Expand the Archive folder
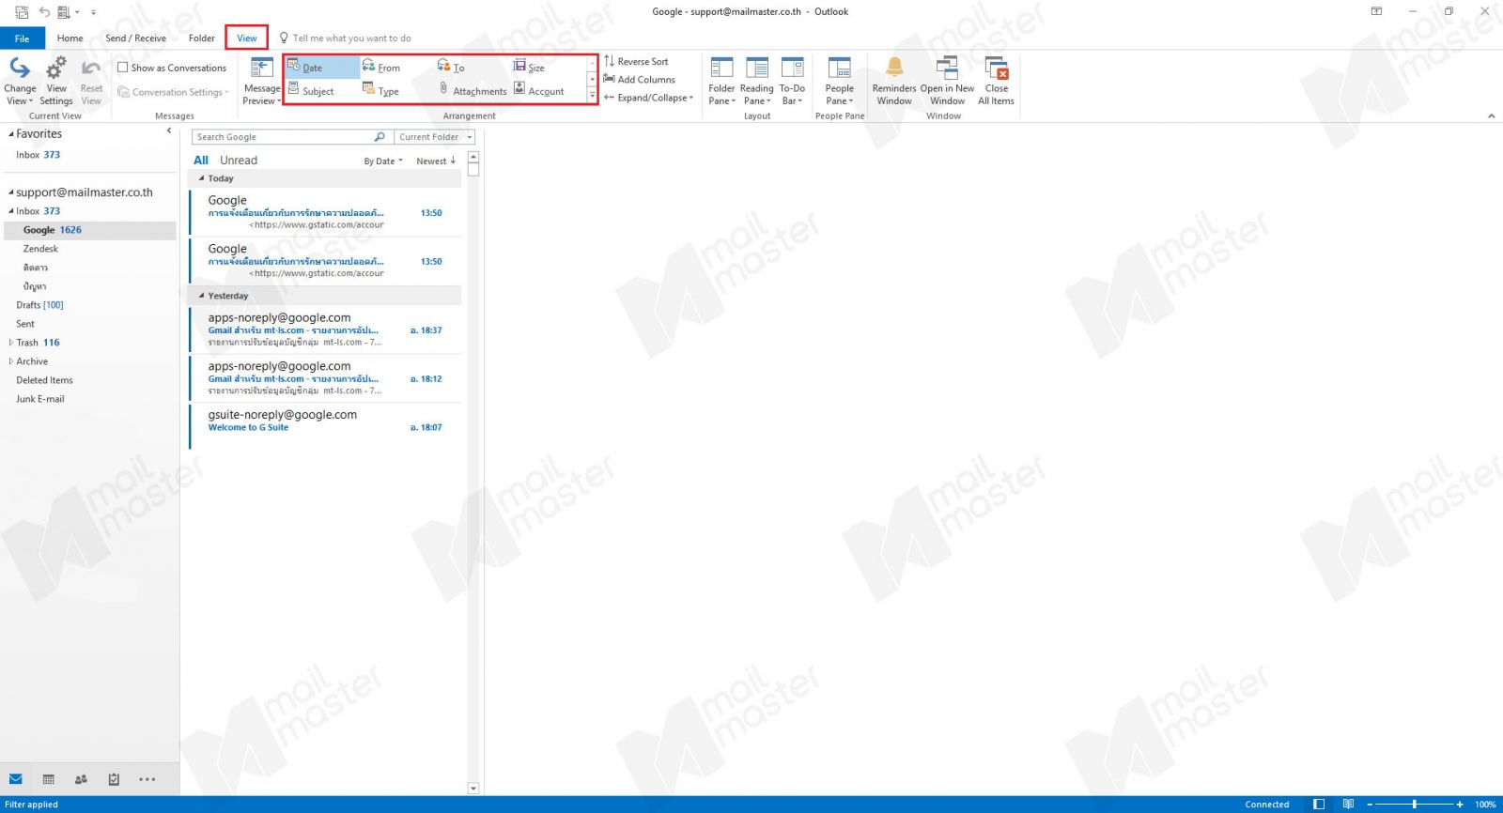The image size is (1503, 813). (10, 361)
